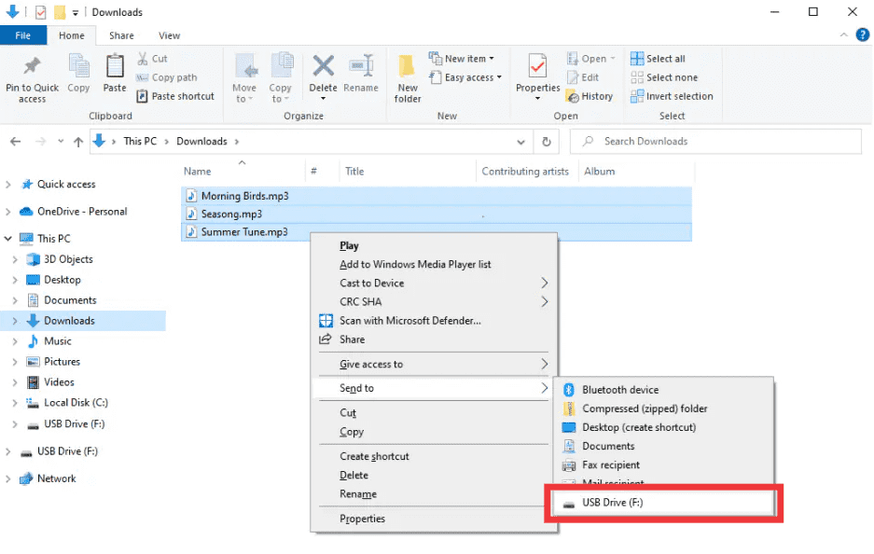This screenshot has width=874, height=554.
Task: Click History in the Open group
Action: (590, 96)
